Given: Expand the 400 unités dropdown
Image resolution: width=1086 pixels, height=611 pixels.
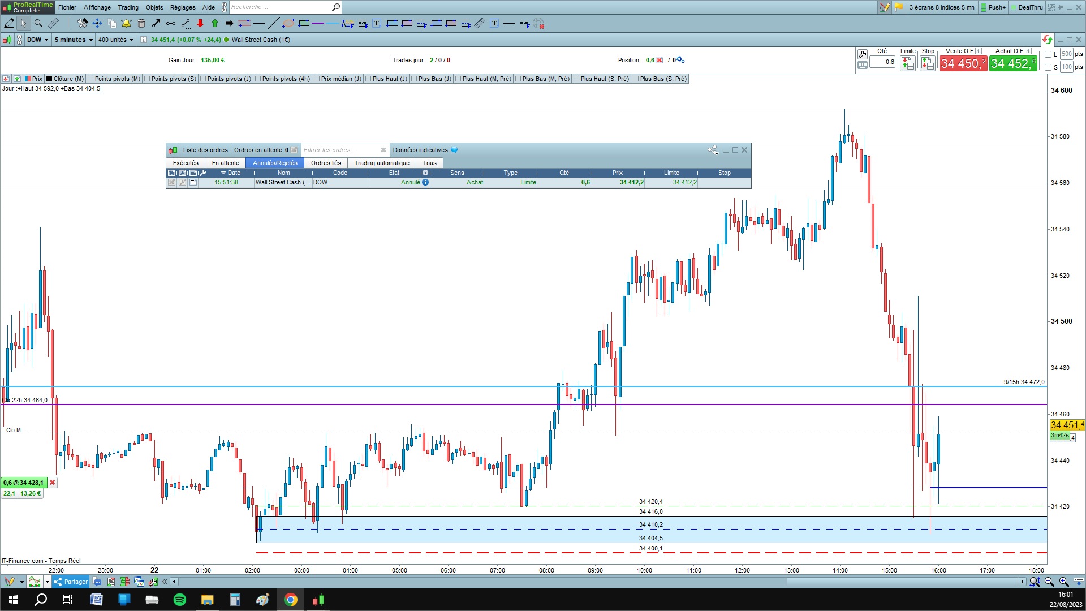Looking at the screenshot, I should (x=116, y=40).
